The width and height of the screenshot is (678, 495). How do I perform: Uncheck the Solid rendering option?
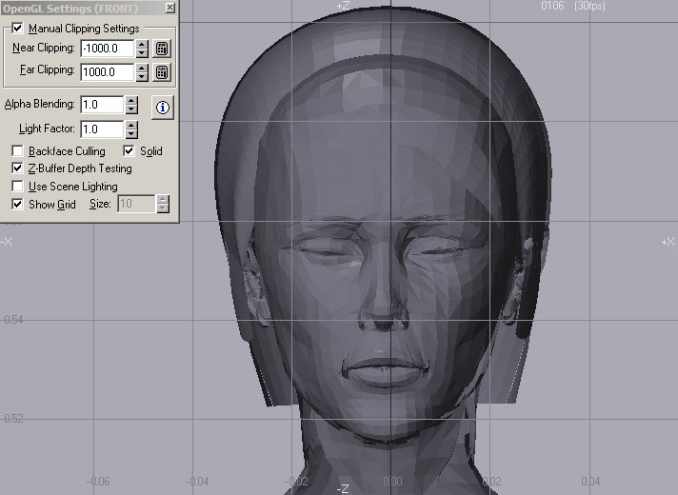[130, 151]
